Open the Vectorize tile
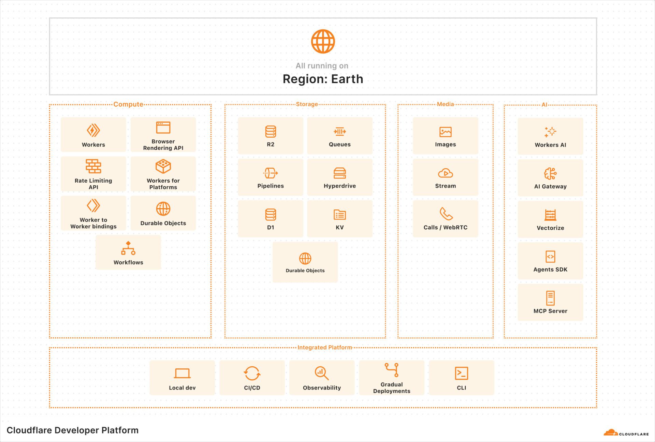The height and width of the screenshot is (442, 655). coord(550,219)
